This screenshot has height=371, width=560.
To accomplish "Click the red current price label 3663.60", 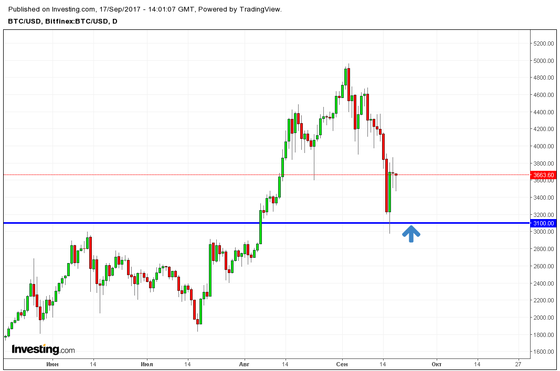I will click(x=543, y=175).
